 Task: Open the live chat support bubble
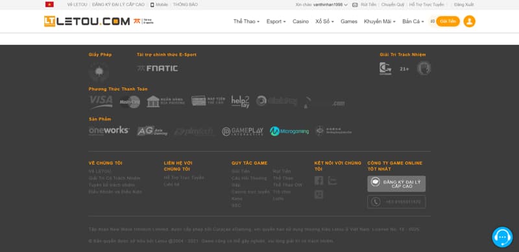click(x=502, y=237)
